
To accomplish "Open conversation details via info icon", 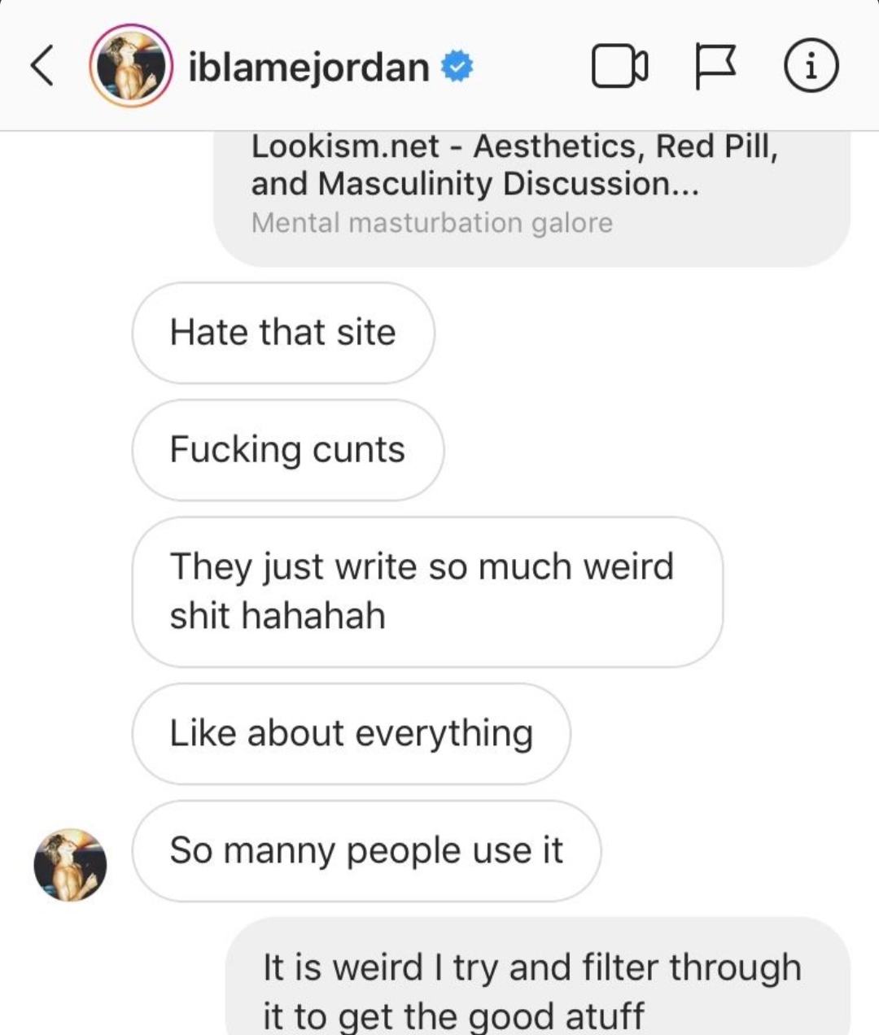I will pyautogui.click(x=811, y=67).
